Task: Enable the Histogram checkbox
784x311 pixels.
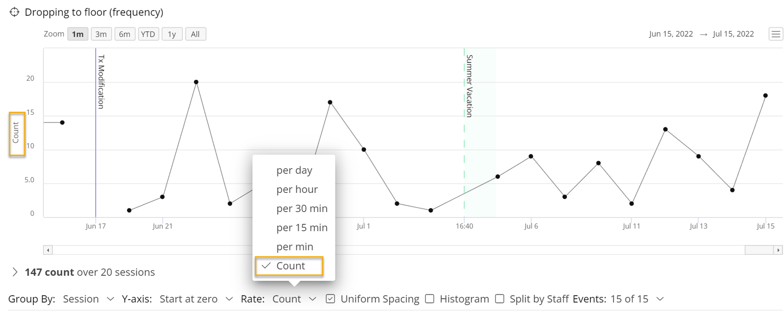Action: pyautogui.click(x=430, y=299)
